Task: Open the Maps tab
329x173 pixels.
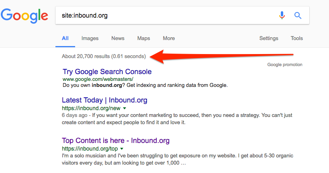Action: coord(143,38)
